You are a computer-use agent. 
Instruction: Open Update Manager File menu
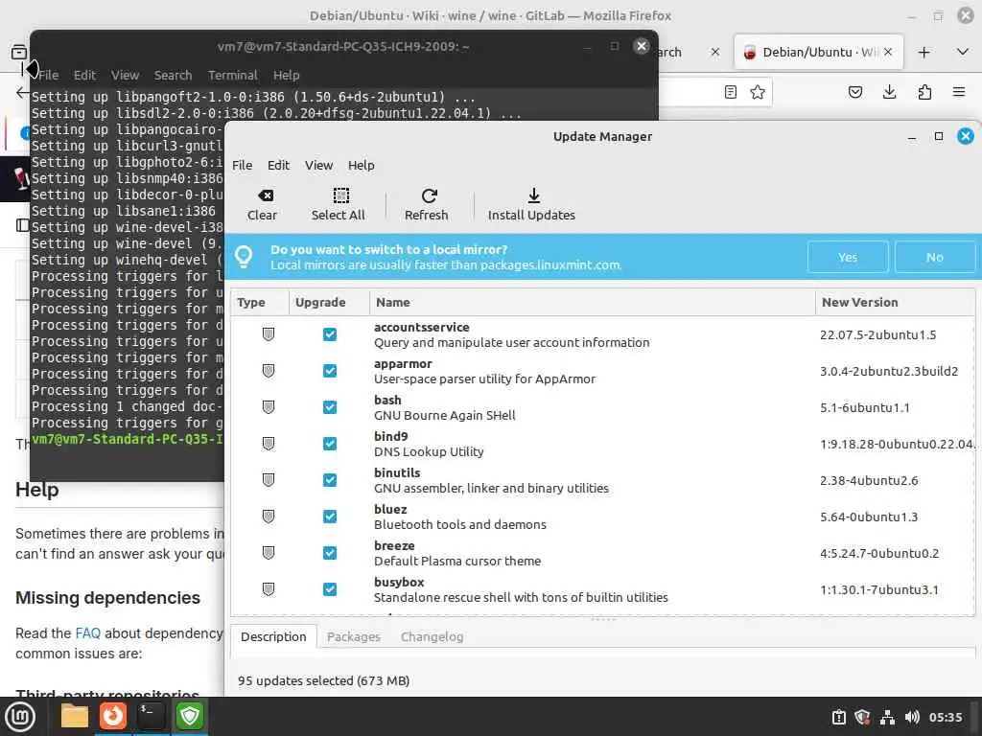243,165
